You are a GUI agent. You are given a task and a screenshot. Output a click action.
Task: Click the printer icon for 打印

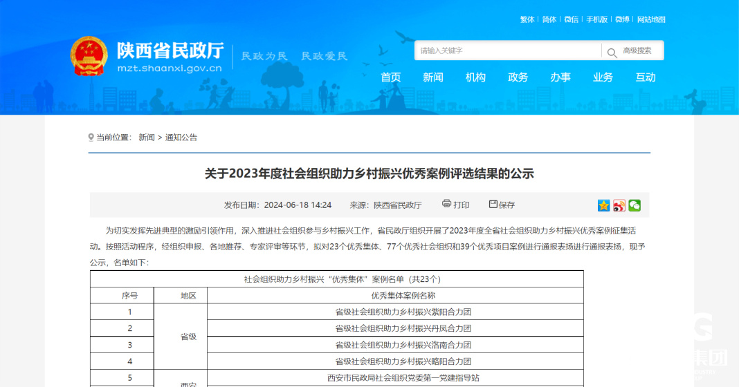pos(446,204)
